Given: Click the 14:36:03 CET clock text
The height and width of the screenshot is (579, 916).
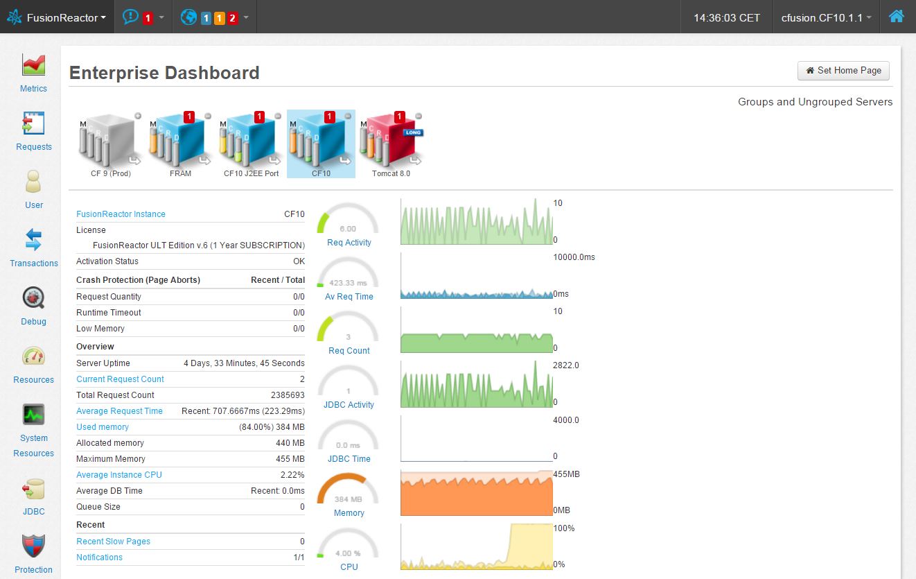Looking at the screenshot, I should pos(727,18).
